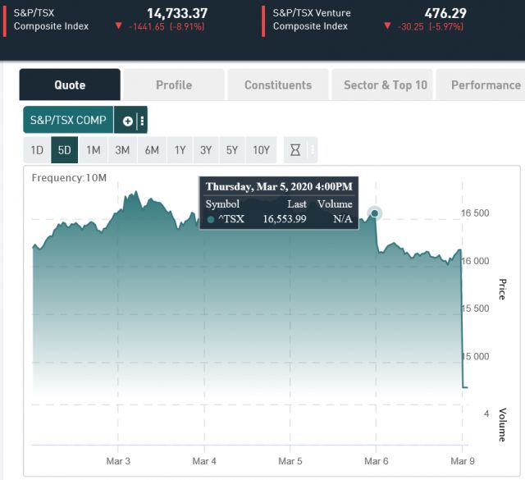Choose the 3M time range

click(x=122, y=150)
